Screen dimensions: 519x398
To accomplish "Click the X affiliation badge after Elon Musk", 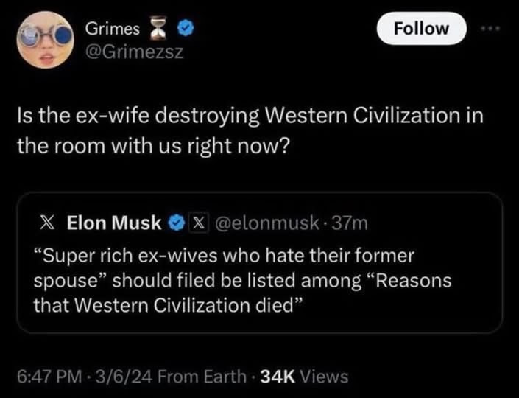I will click(198, 223).
